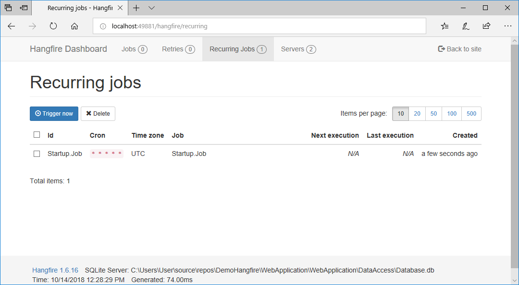The width and height of the screenshot is (519, 285).
Task: Open the Retries tab
Action: [178, 49]
